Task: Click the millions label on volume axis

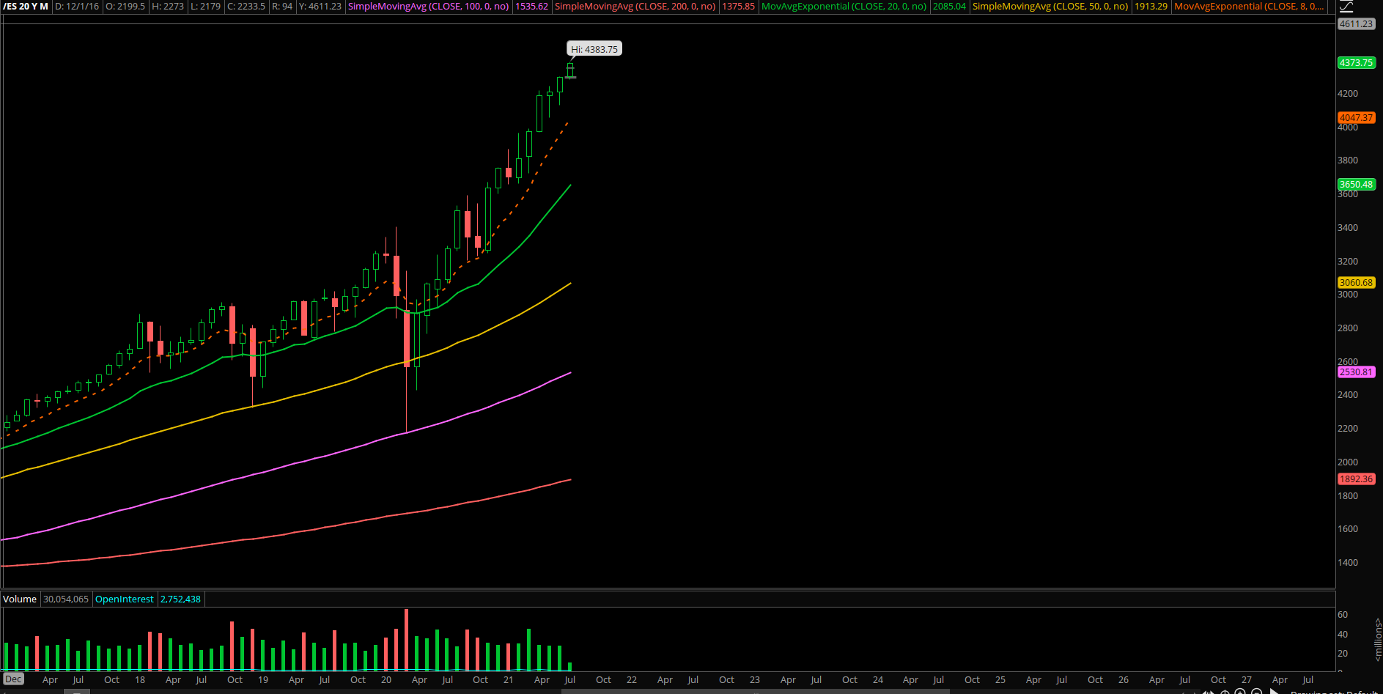Action: click(1378, 639)
